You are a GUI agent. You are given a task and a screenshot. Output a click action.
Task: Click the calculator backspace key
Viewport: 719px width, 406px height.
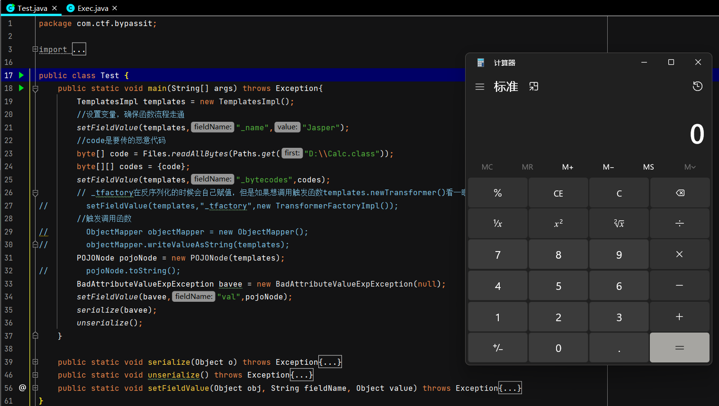[x=680, y=193]
